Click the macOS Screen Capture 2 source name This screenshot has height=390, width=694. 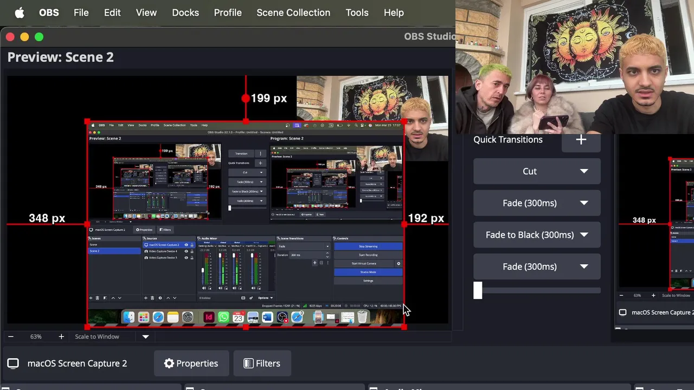pyautogui.click(x=77, y=363)
